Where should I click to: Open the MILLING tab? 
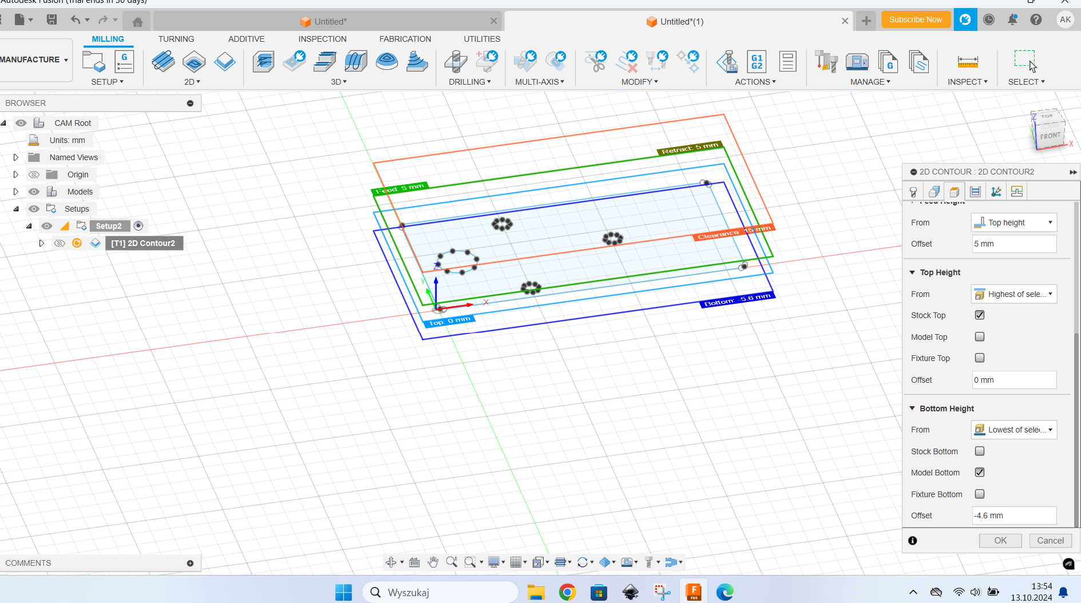pyautogui.click(x=108, y=39)
